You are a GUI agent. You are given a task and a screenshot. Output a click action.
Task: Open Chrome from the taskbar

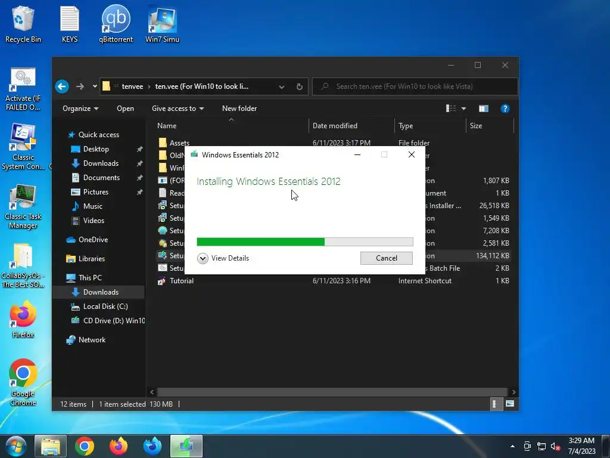point(85,446)
